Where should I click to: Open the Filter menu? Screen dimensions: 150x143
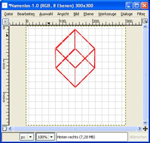point(141,14)
